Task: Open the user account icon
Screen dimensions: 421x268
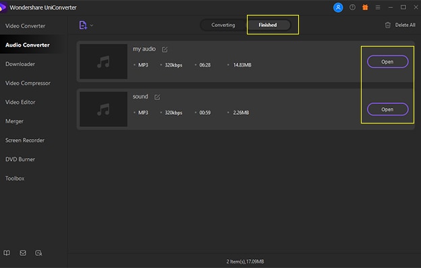Action: point(338,7)
